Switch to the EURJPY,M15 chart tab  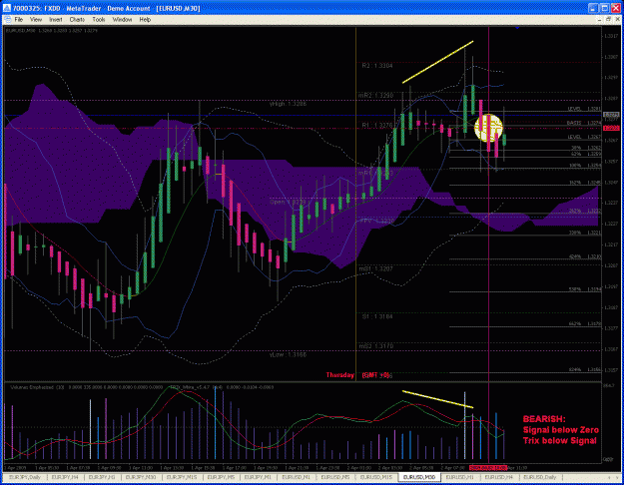(182, 477)
